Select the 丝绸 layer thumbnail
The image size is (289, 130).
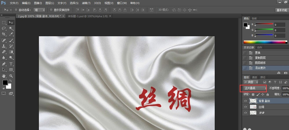tap(253, 107)
